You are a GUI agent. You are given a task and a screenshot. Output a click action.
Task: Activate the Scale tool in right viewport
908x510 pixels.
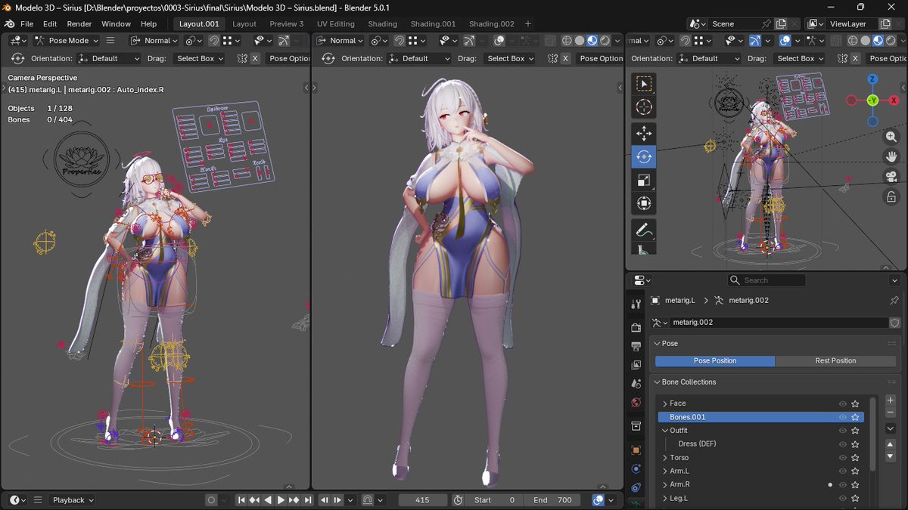click(x=644, y=180)
